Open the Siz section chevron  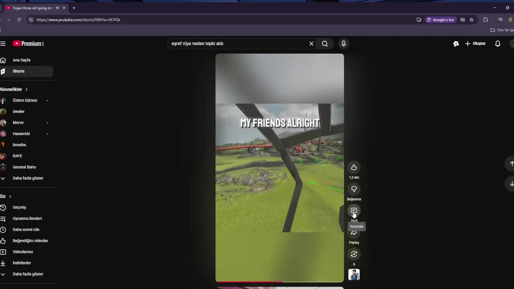pyautogui.click(x=10, y=196)
